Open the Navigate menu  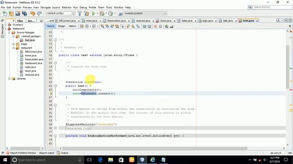46,7
